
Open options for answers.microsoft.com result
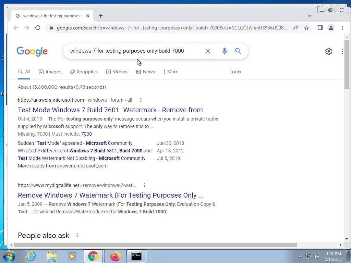(141, 100)
